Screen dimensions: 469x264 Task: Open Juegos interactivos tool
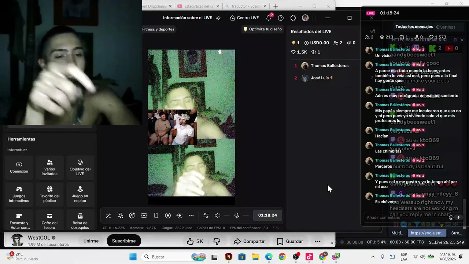pyautogui.click(x=19, y=194)
